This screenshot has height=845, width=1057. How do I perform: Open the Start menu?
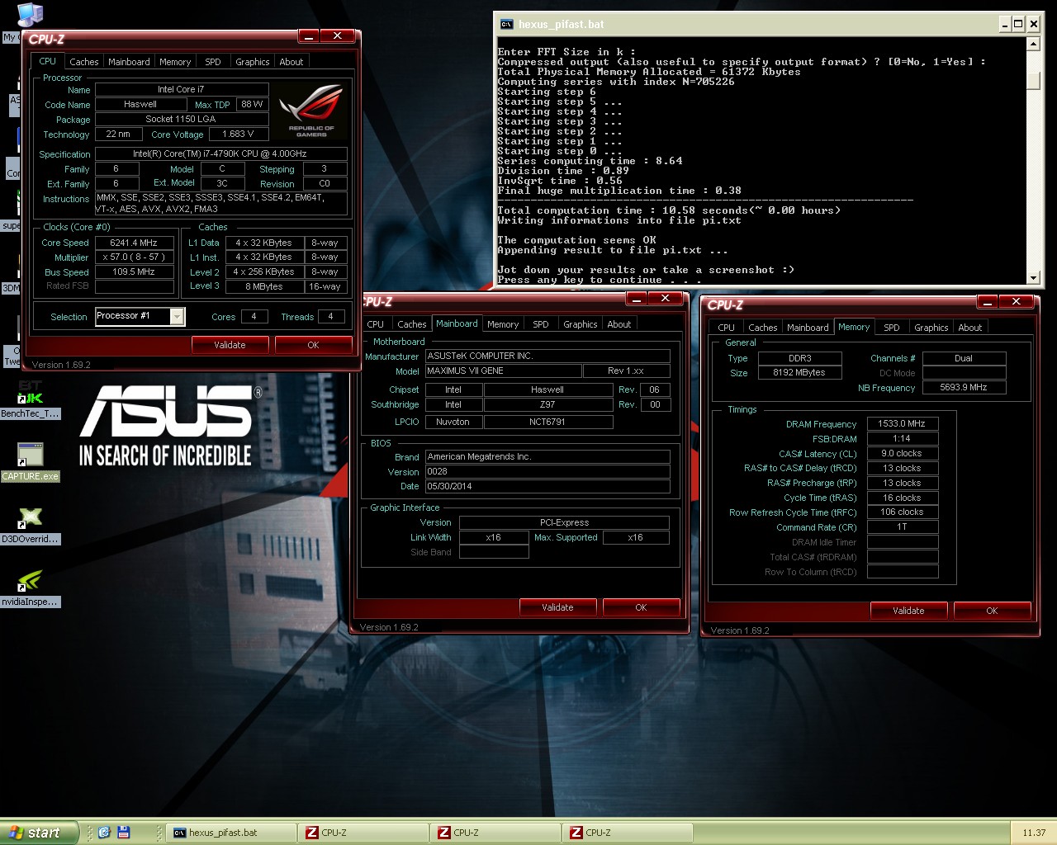39,833
